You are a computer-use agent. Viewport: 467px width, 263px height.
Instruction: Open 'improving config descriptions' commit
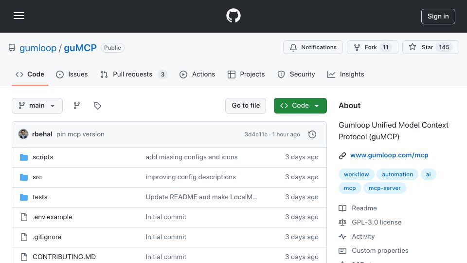[x=191, y=177]
